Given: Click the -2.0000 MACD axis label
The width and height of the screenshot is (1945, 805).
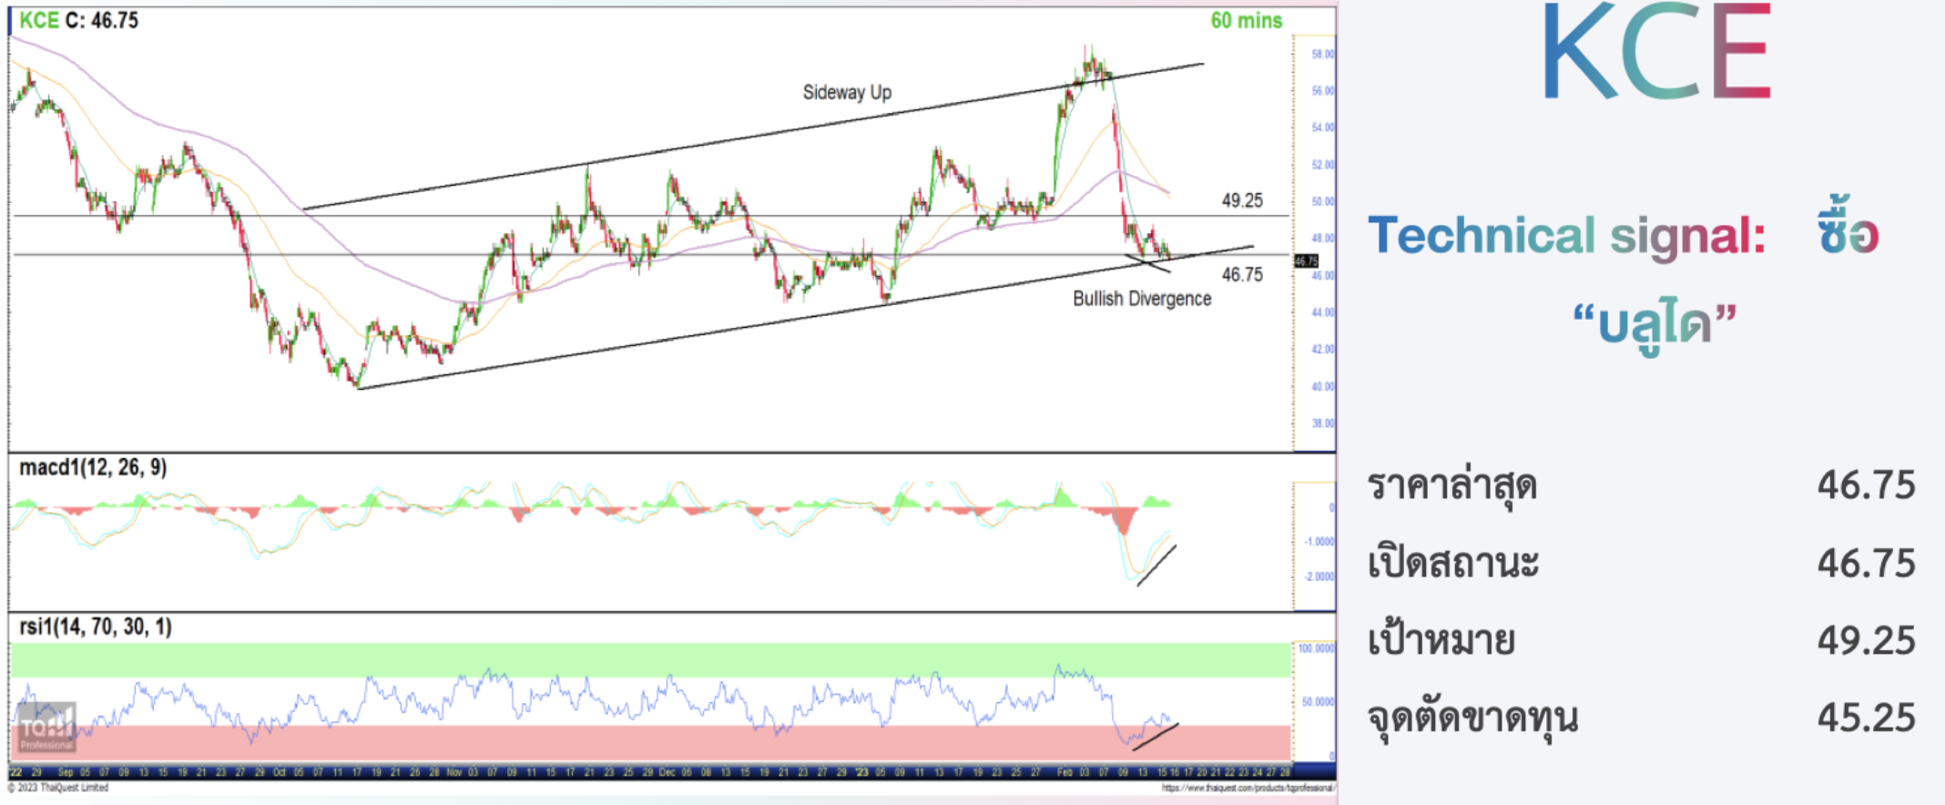Looking at the screenshot, I should (x=1319, y=576).
